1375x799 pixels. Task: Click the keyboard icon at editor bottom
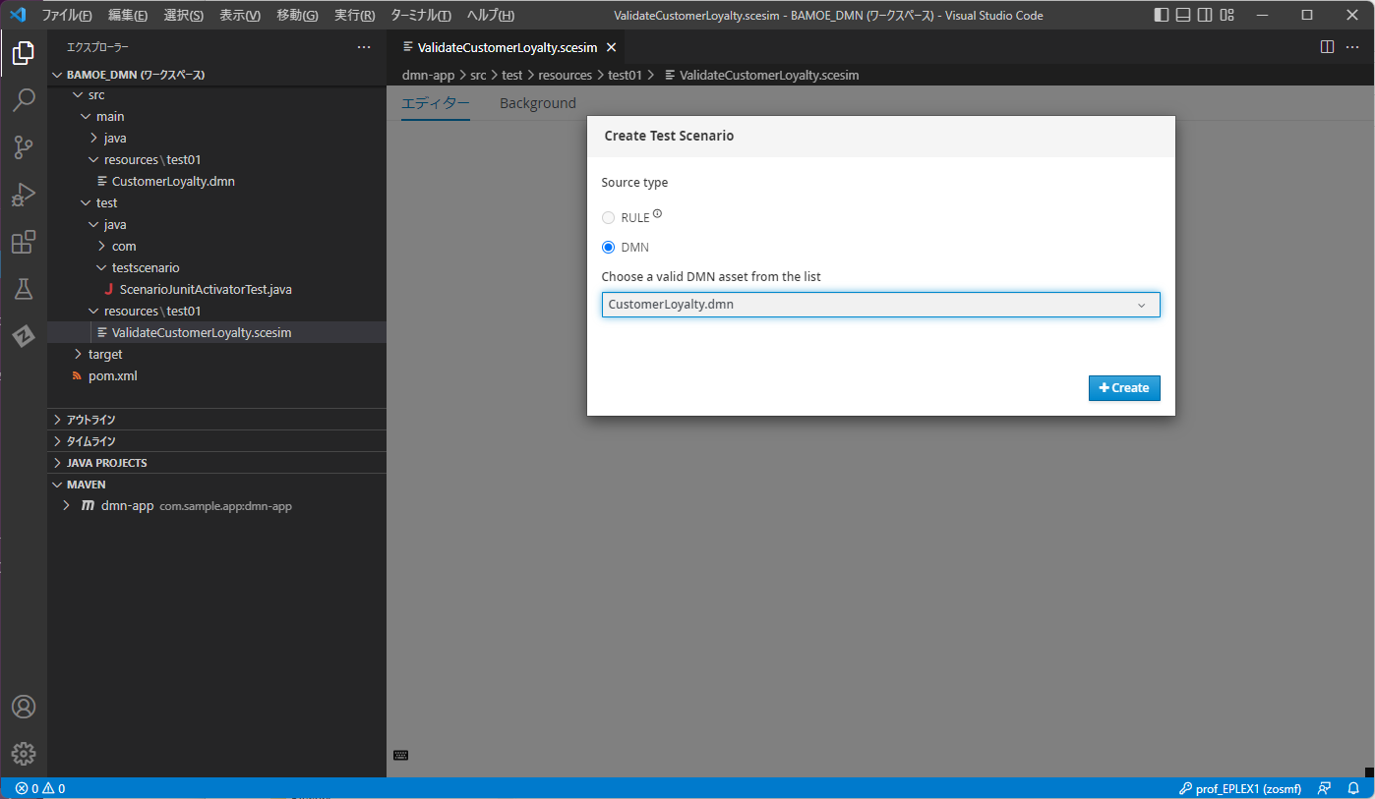(400, 755)
